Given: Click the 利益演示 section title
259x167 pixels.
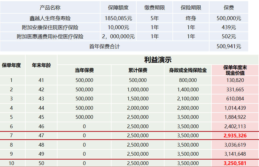Looking at the screenshot, I should pyautogui.click(x=158, y=60).
